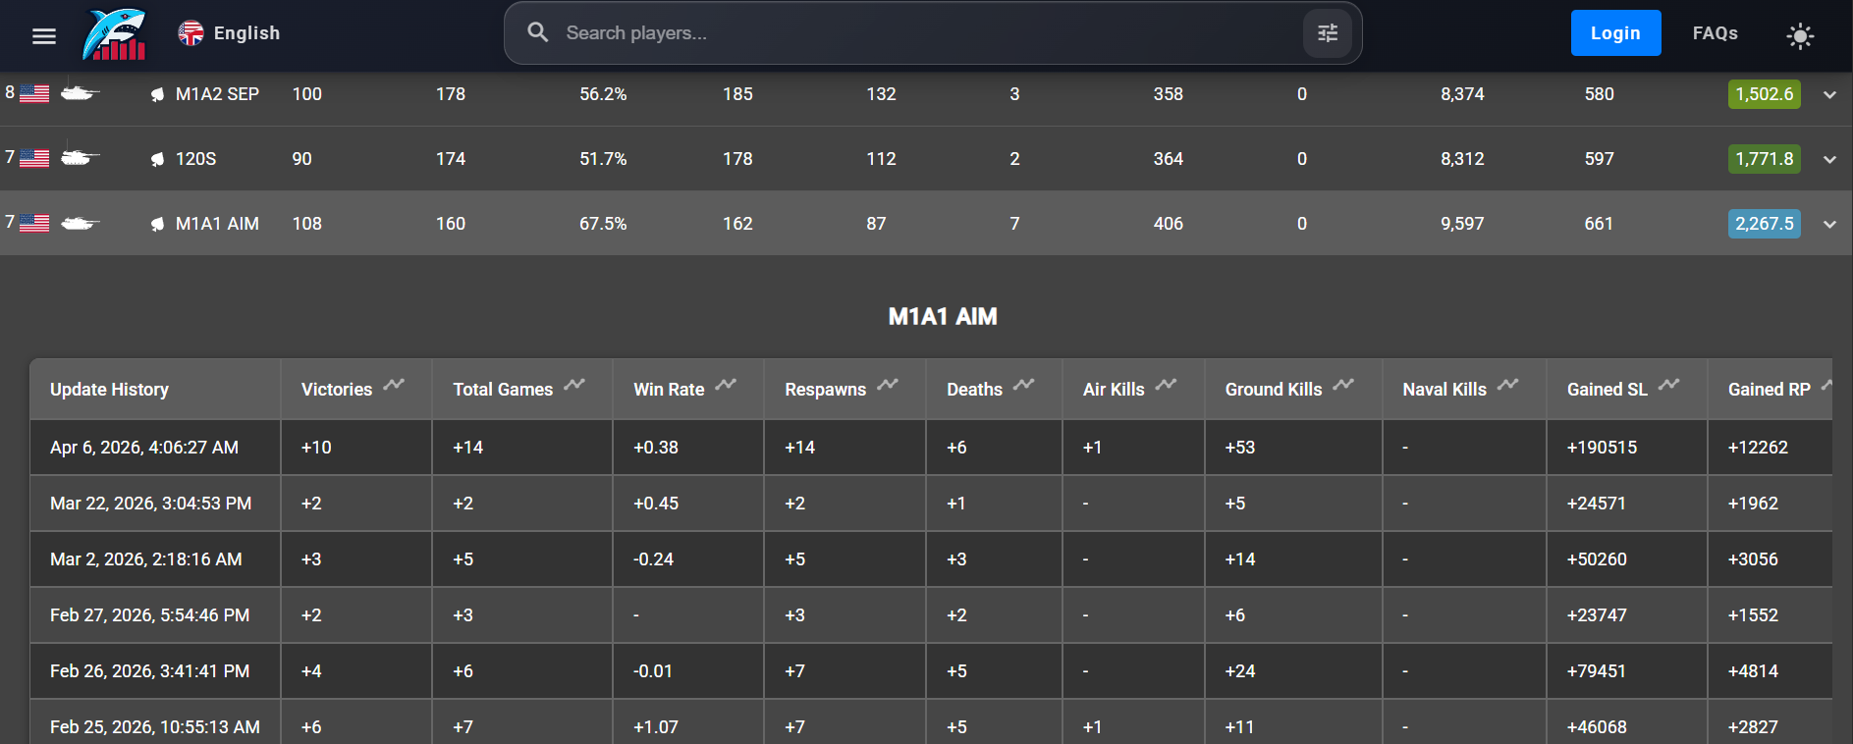1853x744 pixels.
Task: Collapse the M1A1 AIM row chevron
Action: tap(1829, 225)
